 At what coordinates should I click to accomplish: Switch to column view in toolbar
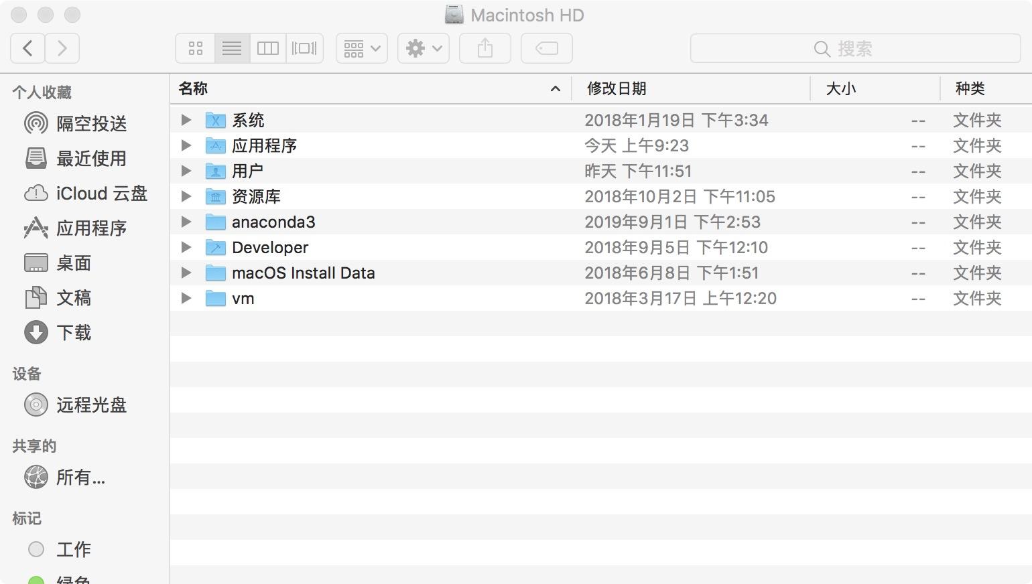pyautogui.click(x=267, y=48)
